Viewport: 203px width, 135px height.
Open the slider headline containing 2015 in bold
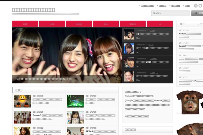(x=153, y=63)
